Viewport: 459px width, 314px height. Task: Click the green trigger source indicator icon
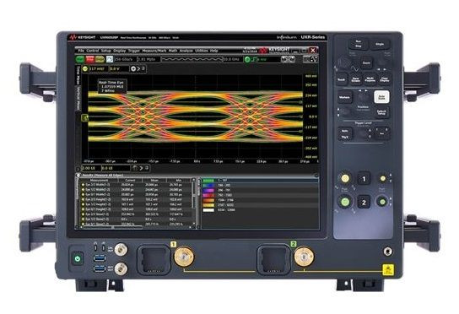coord(248,59)
